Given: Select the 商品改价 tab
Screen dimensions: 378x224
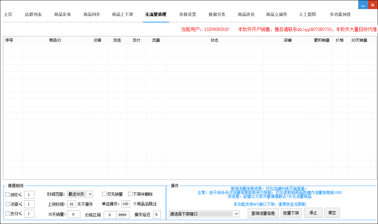Looking at the screenshot, I should pyautogui.click(x=246, y=15).
